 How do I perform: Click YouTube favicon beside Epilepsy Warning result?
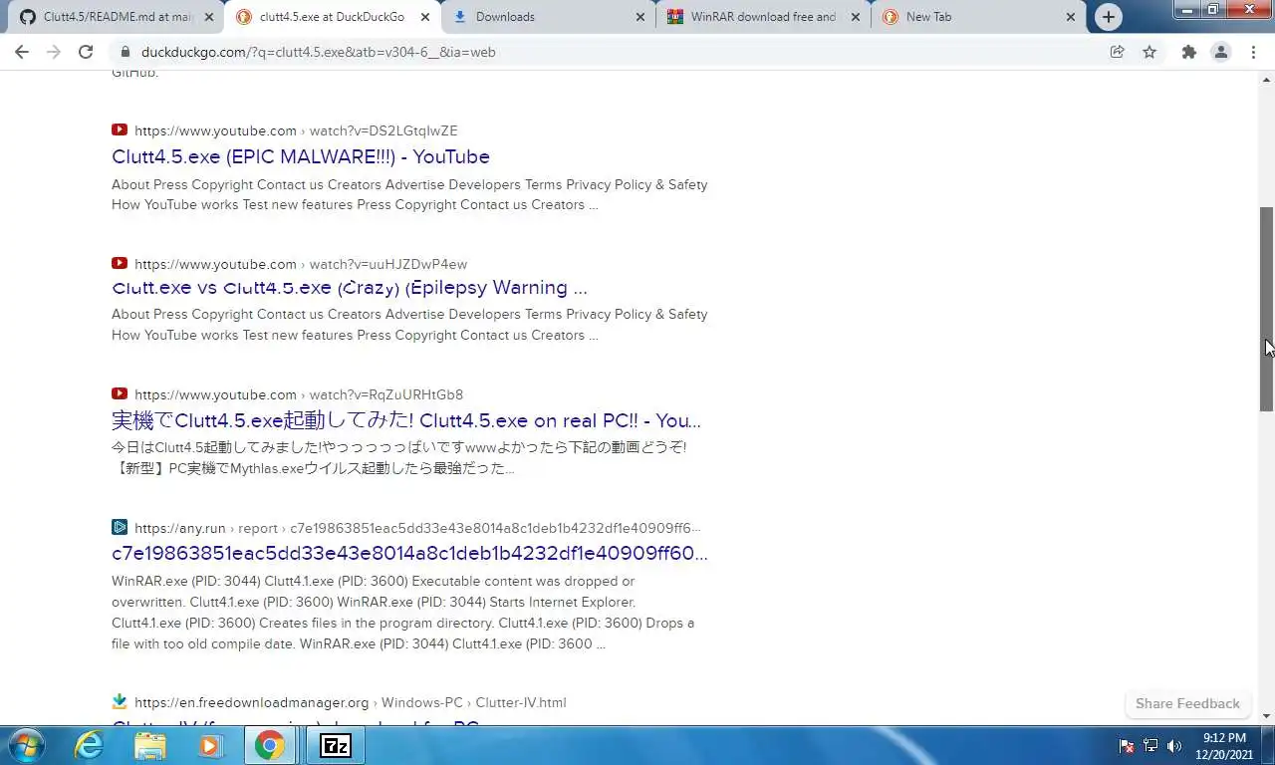click(120, 263)
